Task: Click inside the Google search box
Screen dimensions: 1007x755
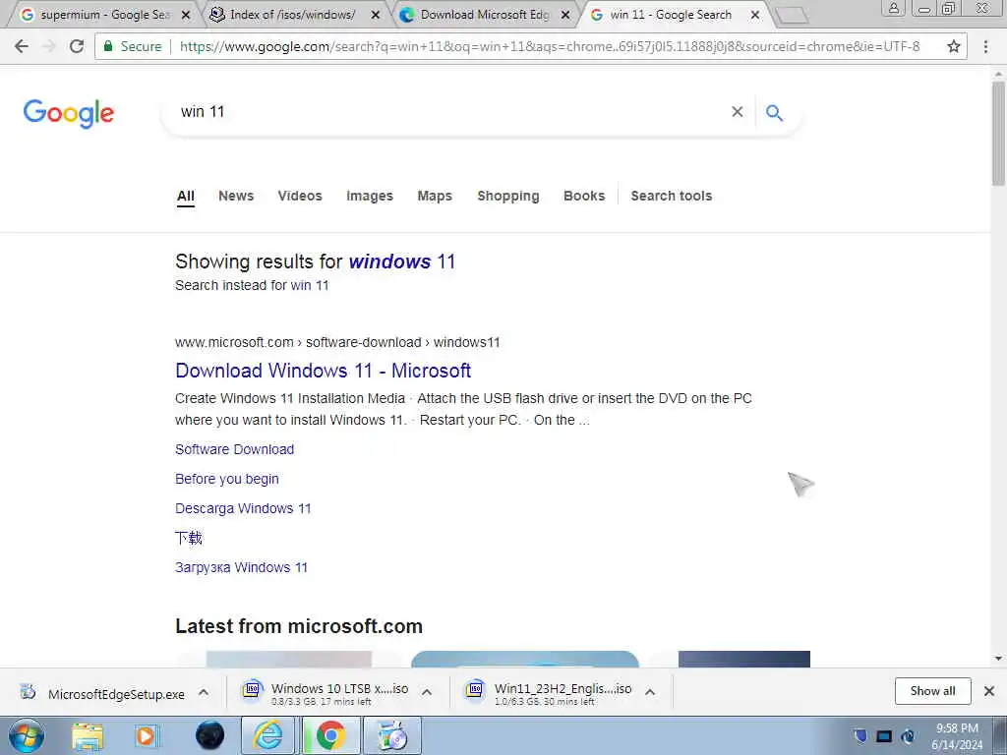Action: click(449, 112)
